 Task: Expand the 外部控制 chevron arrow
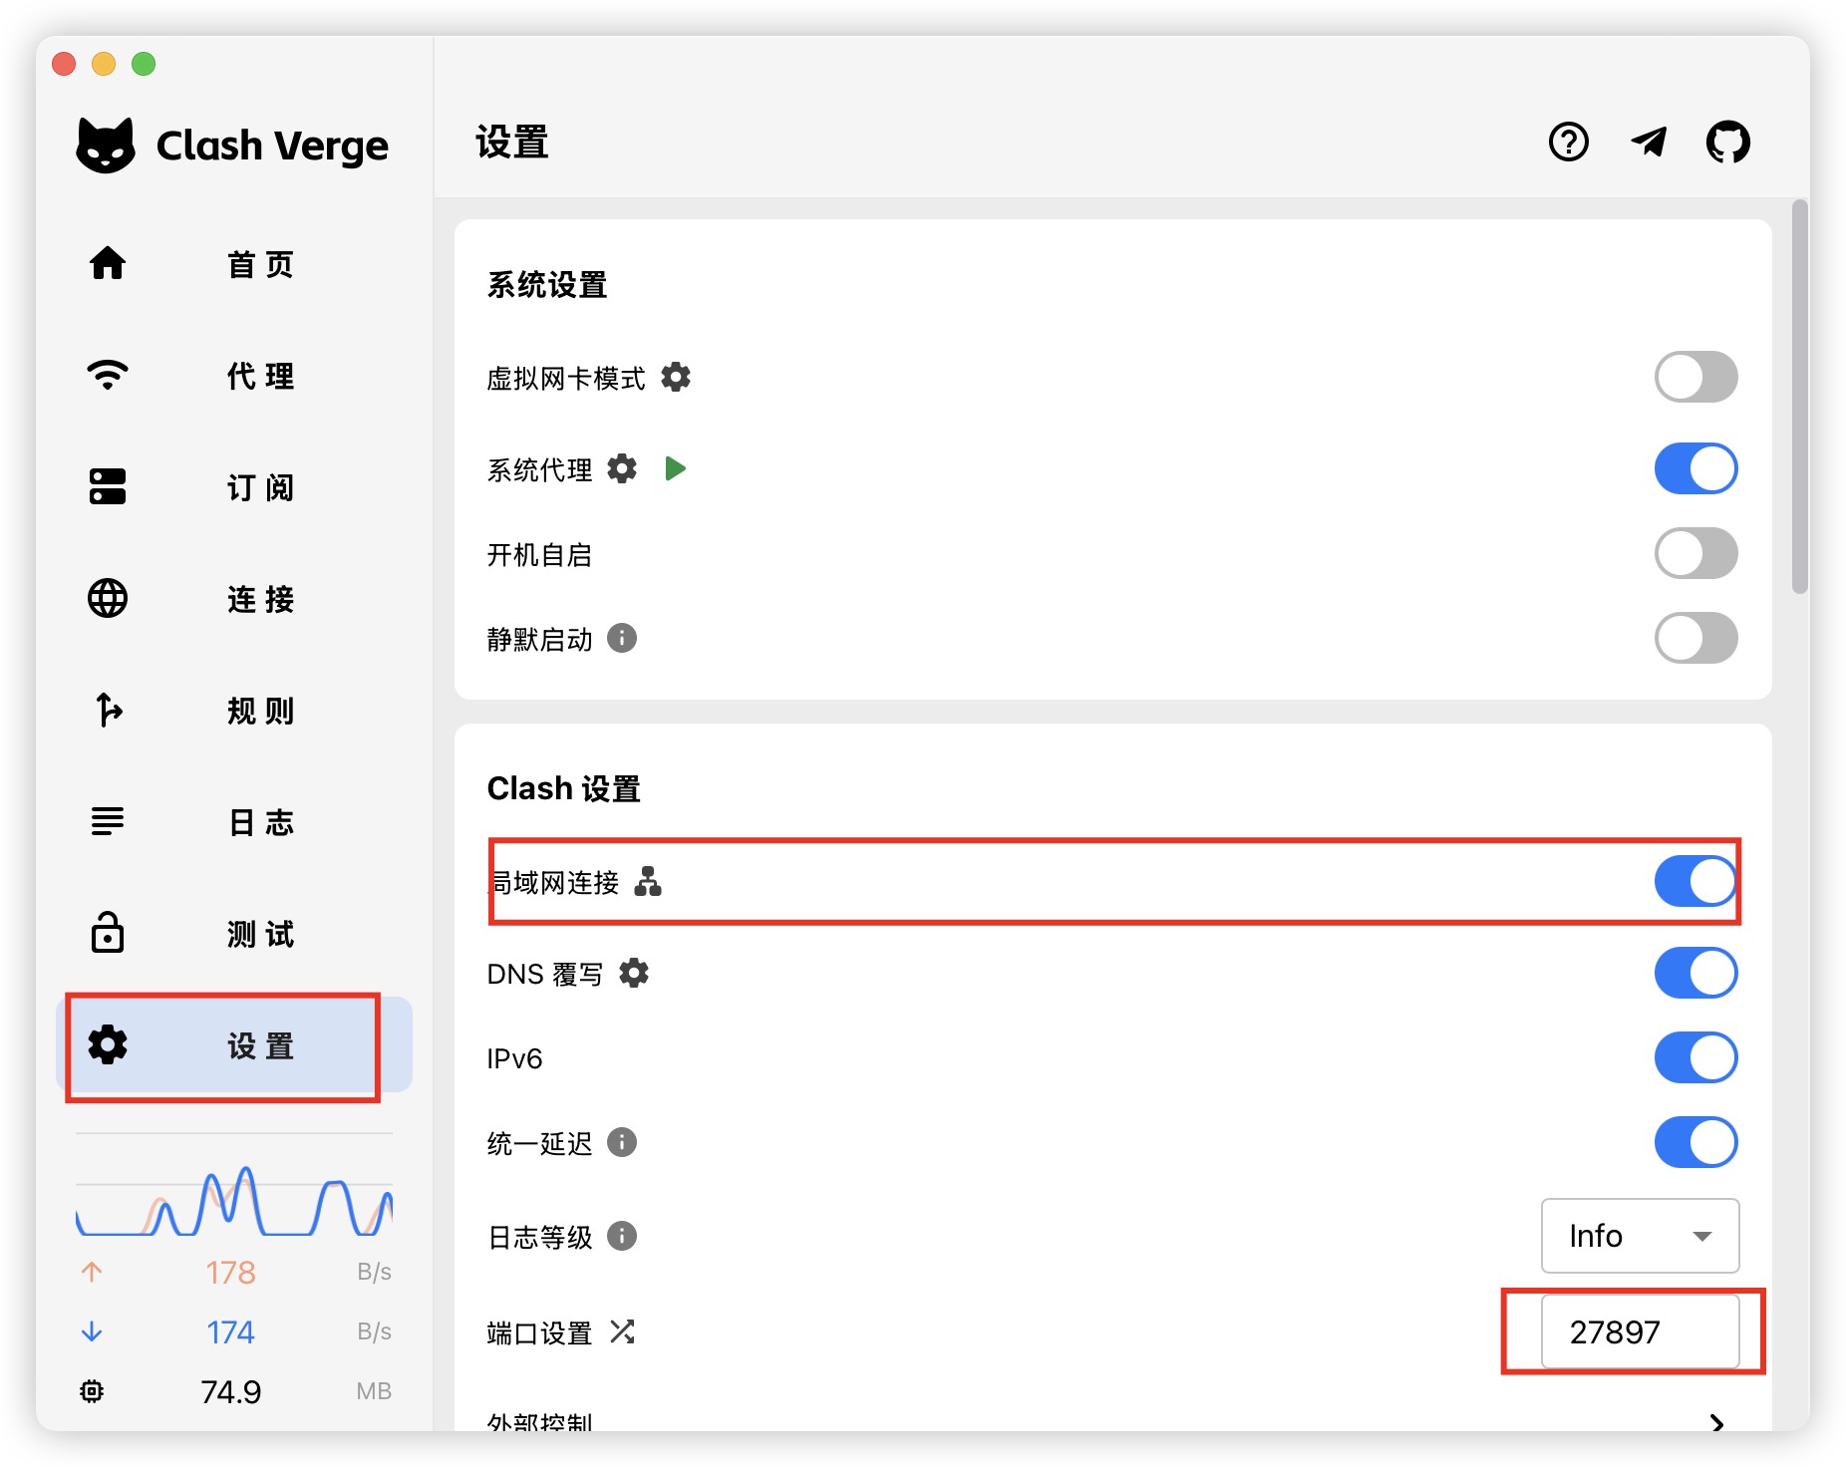[x=1716, y=1423]
